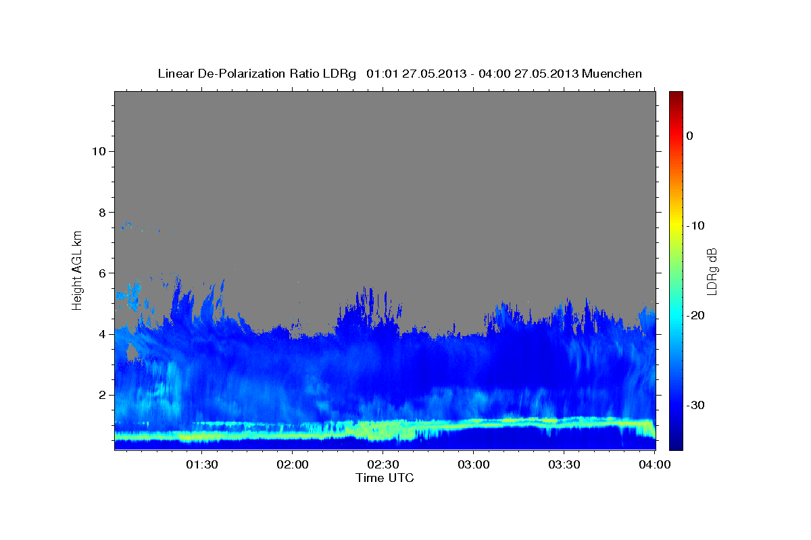This screenshot has height=540, width=811.
Task: Click the 03:30 time tick label
Action: (x=564, y=465)
